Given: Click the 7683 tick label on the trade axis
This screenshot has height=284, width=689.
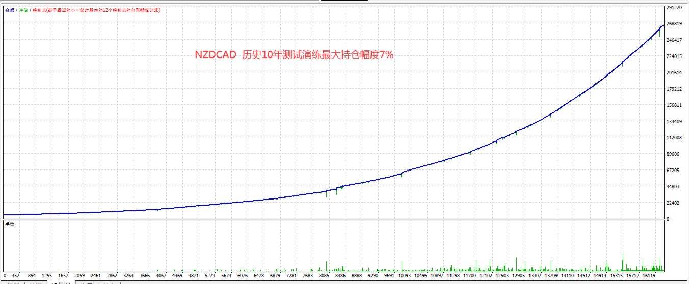Looking at the screenshot, I should 308,276.
